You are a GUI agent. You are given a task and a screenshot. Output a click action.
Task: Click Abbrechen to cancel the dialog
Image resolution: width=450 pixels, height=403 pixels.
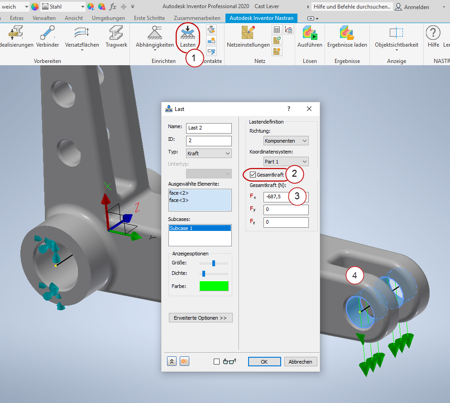[x=300, y=362]
